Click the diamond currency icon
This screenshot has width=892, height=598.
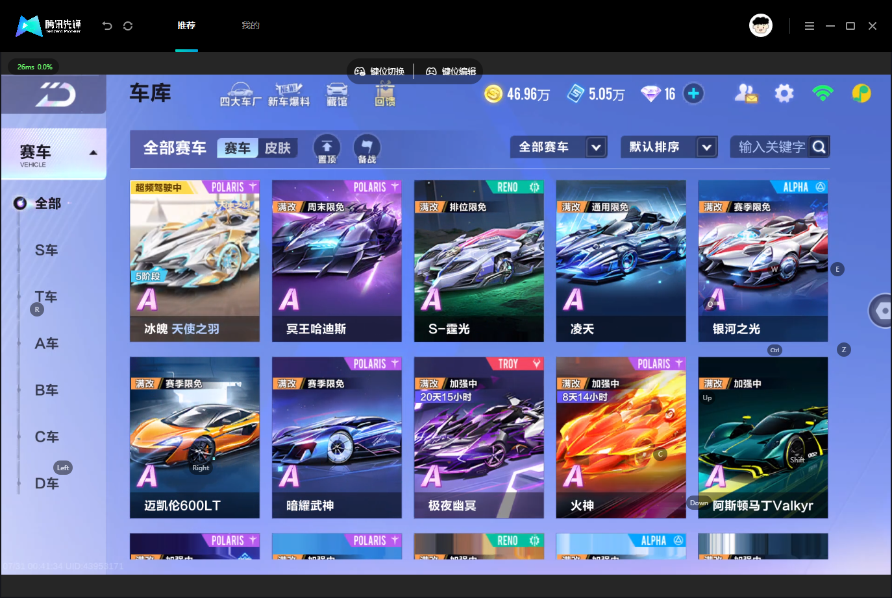pyautogui.click(x=650, y=94)
